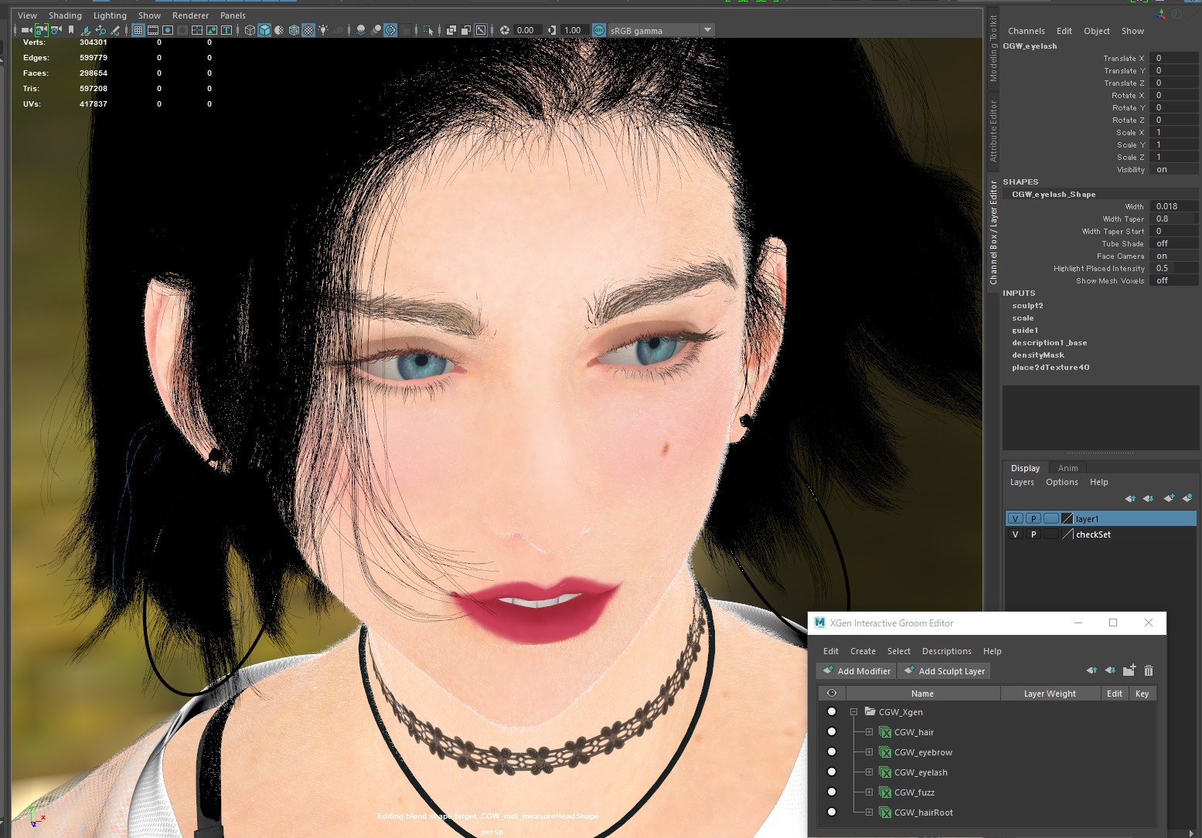
Task: Open the Panels menu in viewport
Action: pyautogui.click(x=233, y=15)
